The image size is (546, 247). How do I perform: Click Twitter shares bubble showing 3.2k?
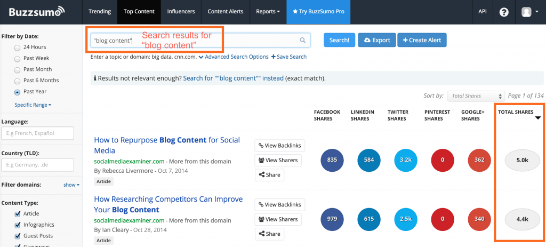(x=406, y=160)
